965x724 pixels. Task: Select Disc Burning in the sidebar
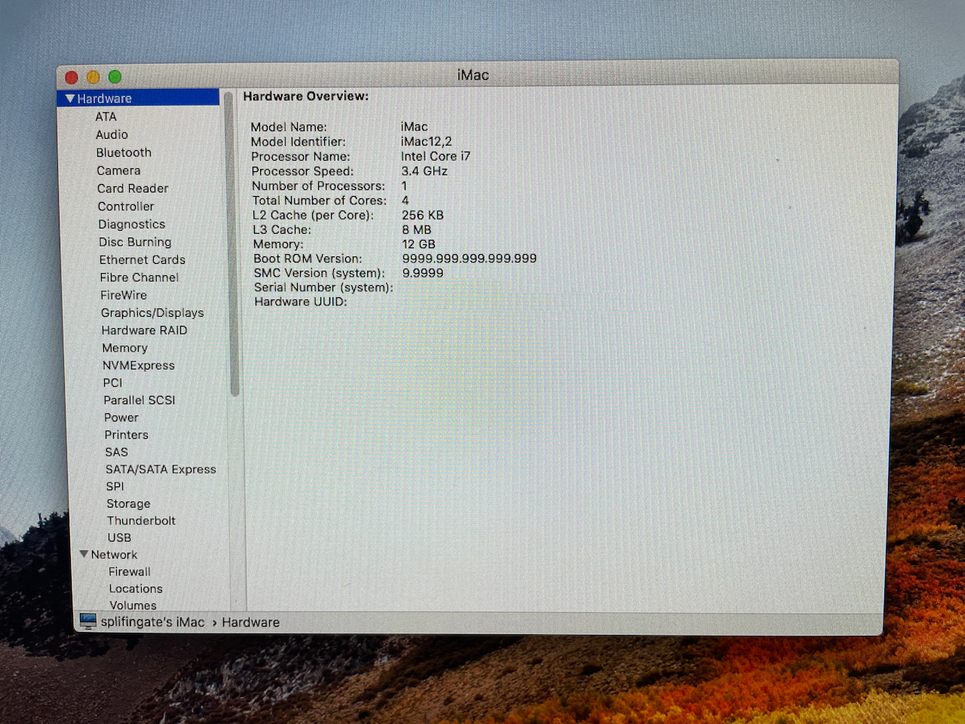pos(135,242)
